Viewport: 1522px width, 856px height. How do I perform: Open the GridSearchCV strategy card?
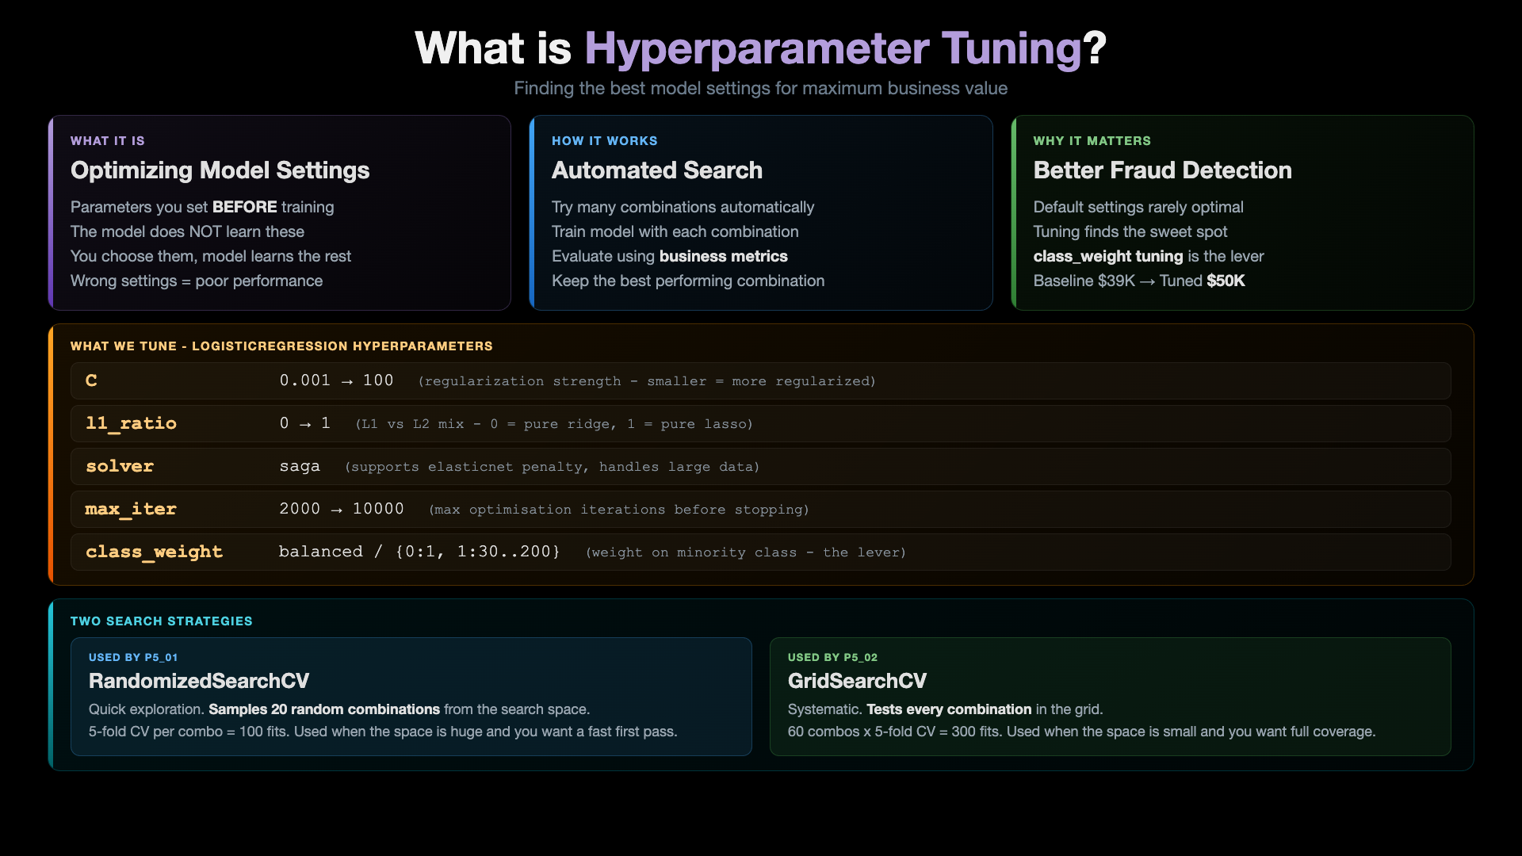tap(1111, 697)
